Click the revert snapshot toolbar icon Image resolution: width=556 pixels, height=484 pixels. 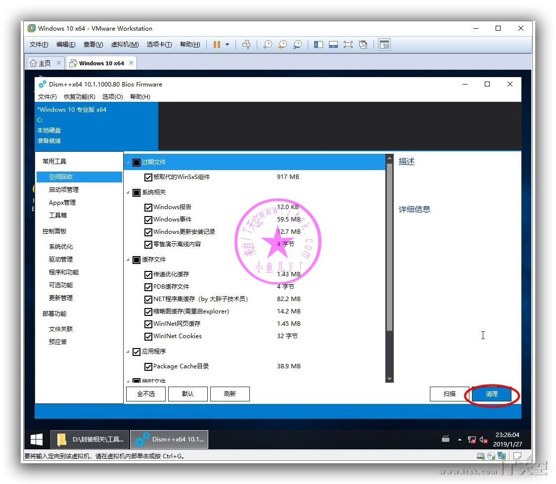point(282,44)
